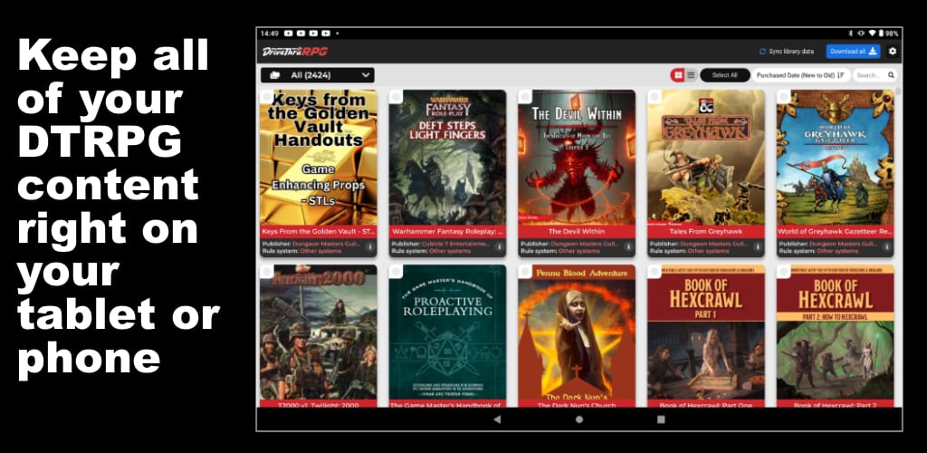This screenshot has width=927, height=453.
Task: Open Dungeon Masters Guild publisher link on Devil Within
Action: tap(585, 244)
